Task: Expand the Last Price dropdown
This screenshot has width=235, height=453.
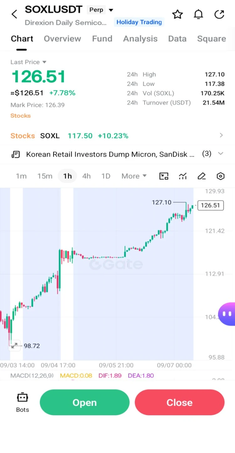Action: point(29,62)
